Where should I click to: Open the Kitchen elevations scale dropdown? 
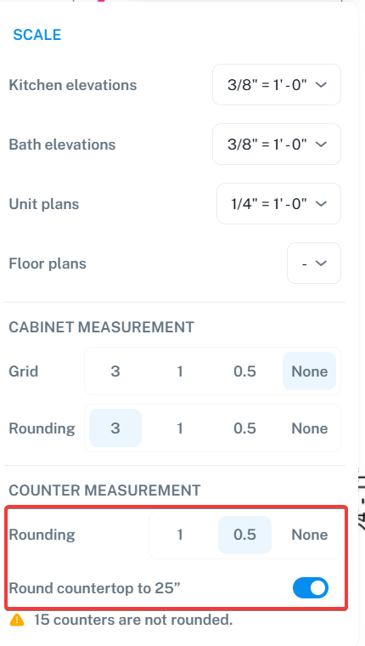(277, 85)
